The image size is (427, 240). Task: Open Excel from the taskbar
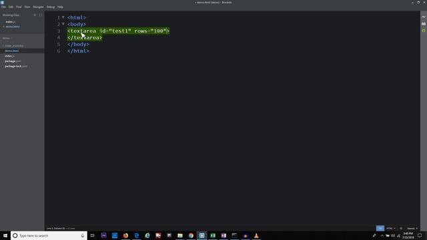pos(213,235)
